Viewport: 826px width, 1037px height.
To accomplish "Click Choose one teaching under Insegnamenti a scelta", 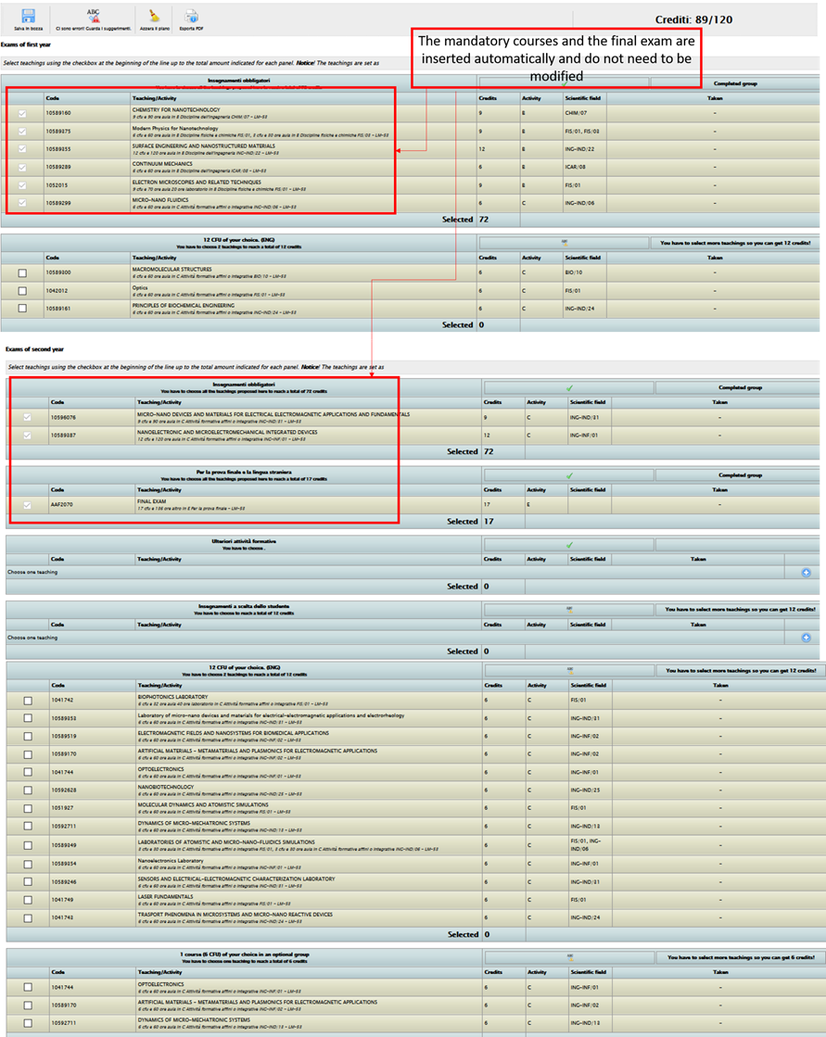I will tap(32, 638).
